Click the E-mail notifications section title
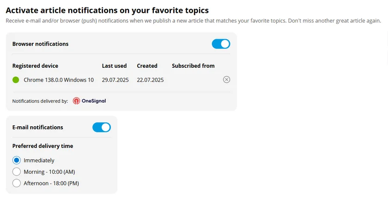388x200 pixels. 37,127
